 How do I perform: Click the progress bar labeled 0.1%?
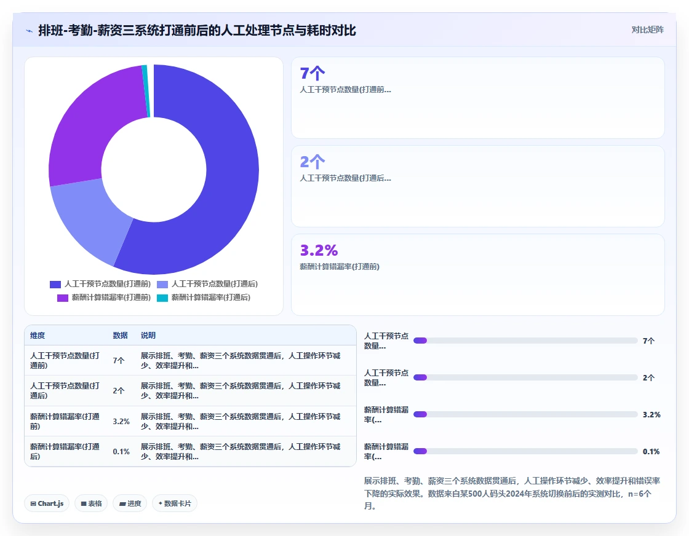[525, 451]
